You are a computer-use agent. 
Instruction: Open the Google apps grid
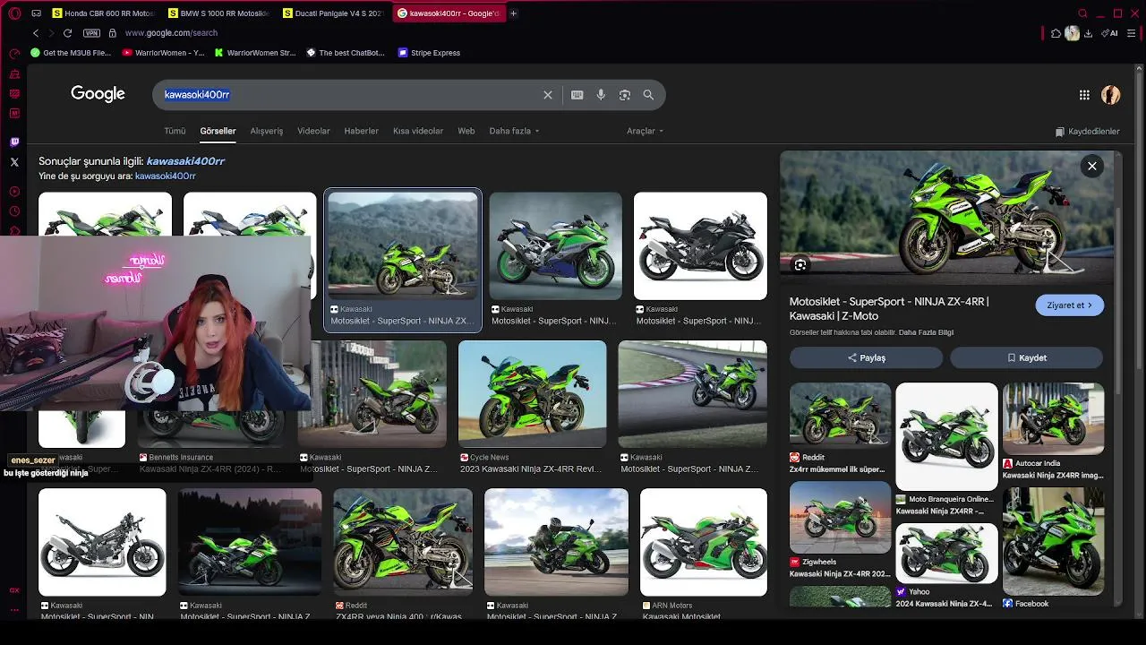point(1084,95)
